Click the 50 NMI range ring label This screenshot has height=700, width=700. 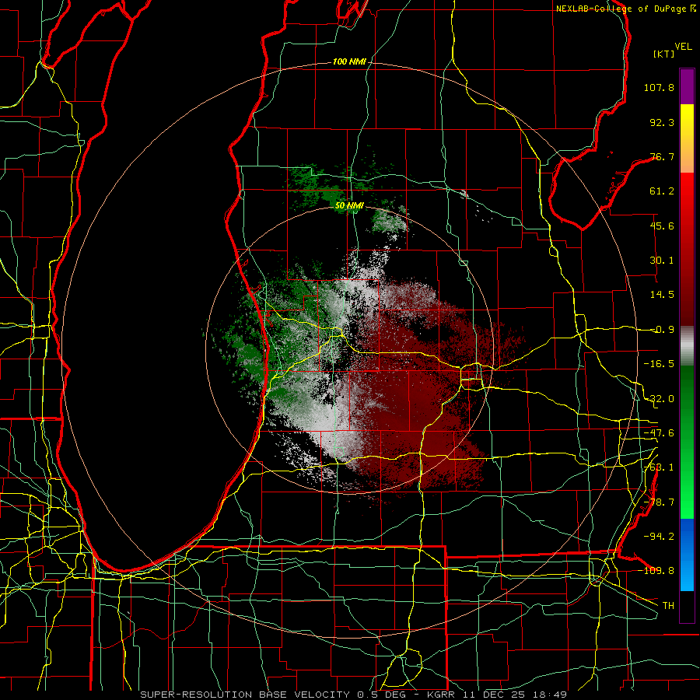coord(349,206)
